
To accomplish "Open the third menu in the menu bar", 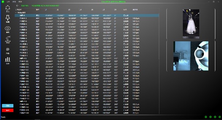I will [x=20, y=2].
